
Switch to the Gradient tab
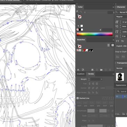click(x=81, y=74)
